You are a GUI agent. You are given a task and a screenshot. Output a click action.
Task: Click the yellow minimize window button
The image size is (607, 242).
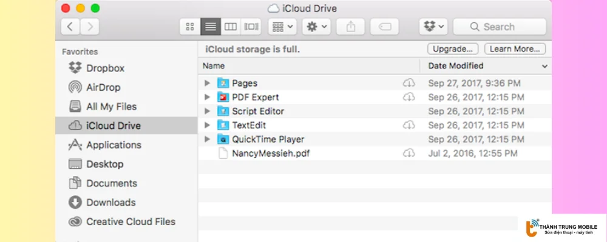pos(80,8)
